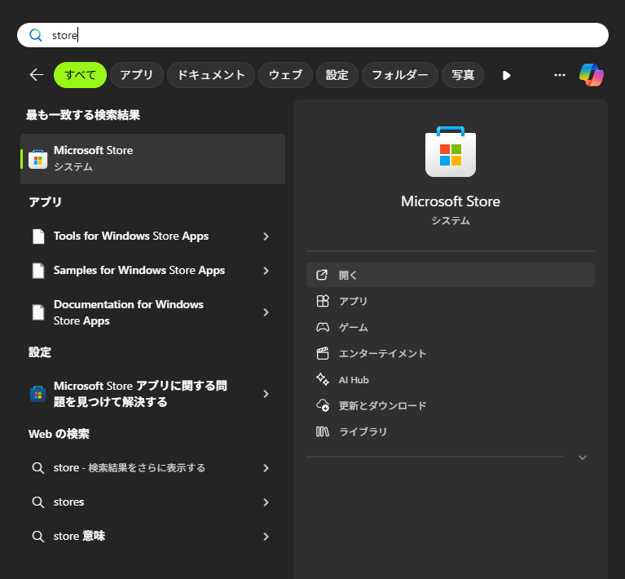Choose 更新とダウンロード action
The image size is (625, 579).
click(451, 405)
